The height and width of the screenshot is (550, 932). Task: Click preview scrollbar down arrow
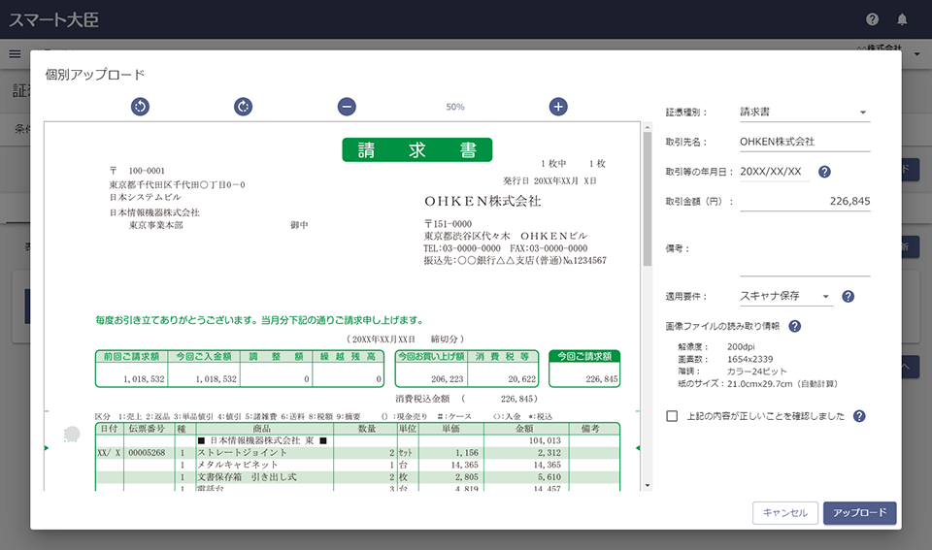click(x=648, y=485)
